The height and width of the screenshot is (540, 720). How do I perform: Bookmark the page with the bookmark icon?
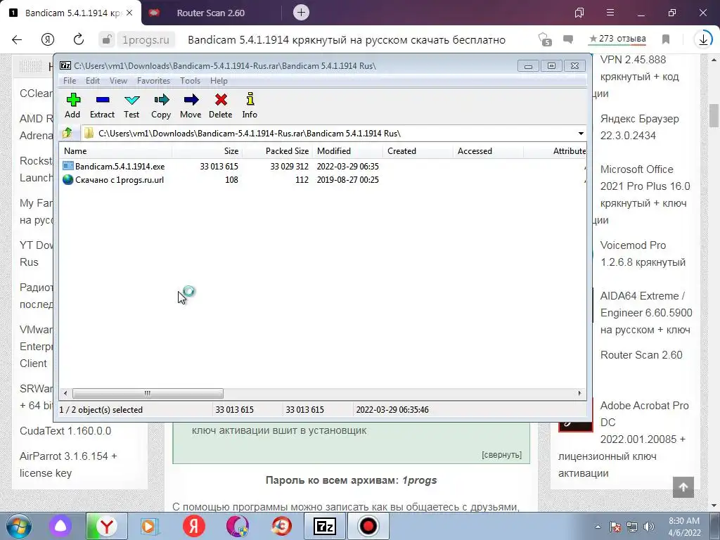tap(666, 40)
